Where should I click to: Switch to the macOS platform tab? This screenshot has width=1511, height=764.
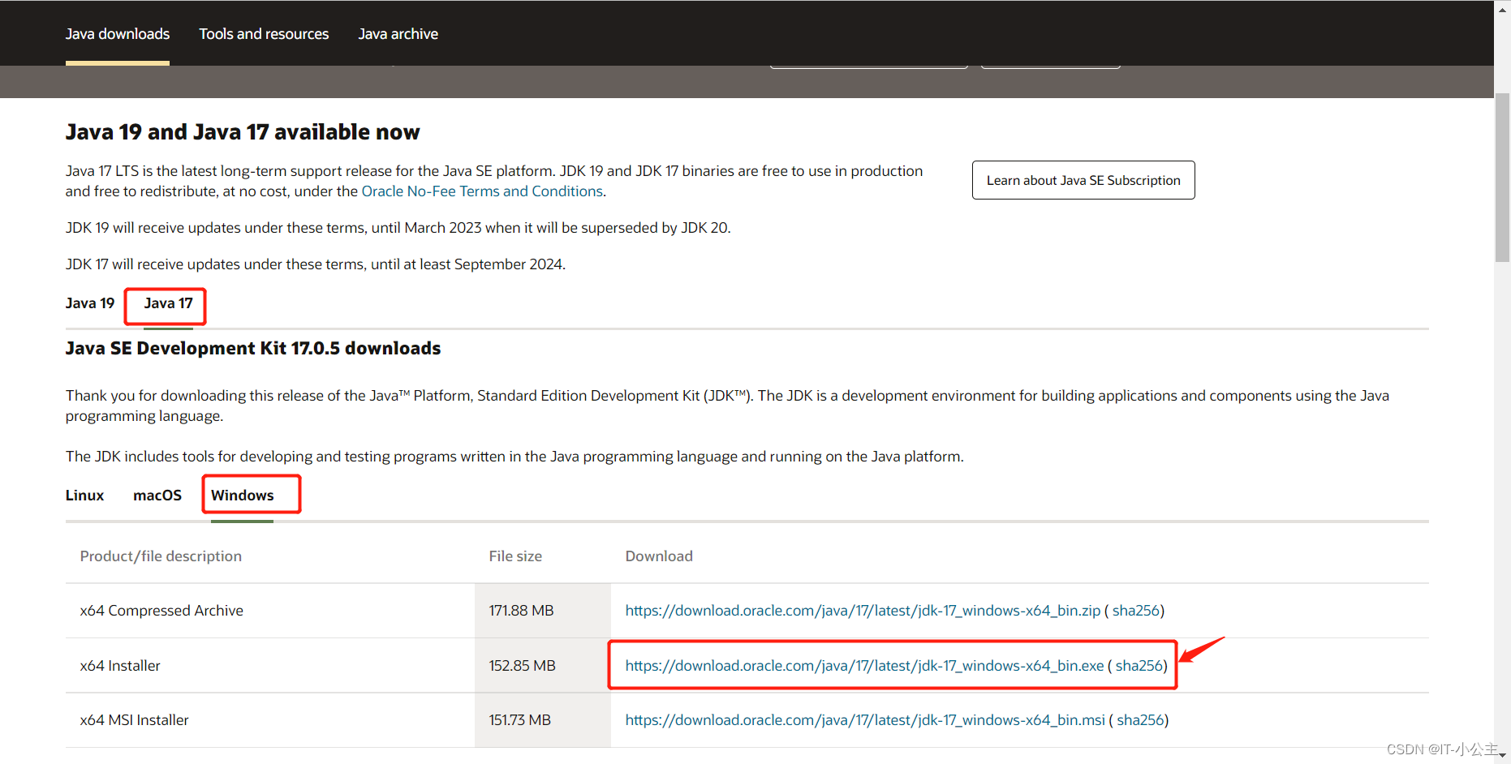(x=157, y=496)
